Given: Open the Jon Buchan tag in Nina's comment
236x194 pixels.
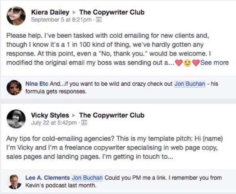Looking at the screenshot, I should (190, 84).
